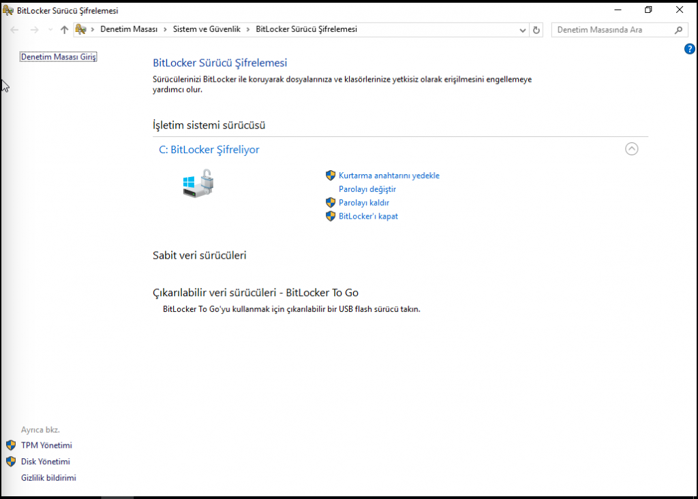
Task: Refresh the BitLocker control panel page
Action: click(536, 30)
